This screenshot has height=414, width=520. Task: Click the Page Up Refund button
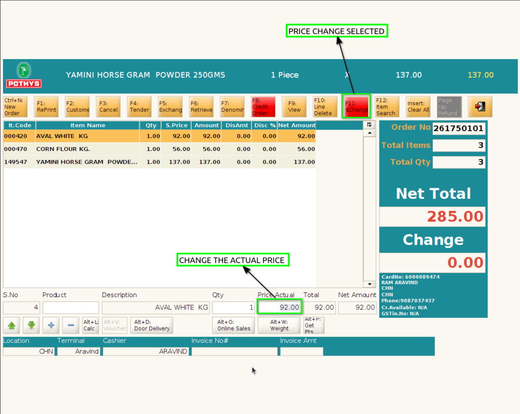pos(449,107)
